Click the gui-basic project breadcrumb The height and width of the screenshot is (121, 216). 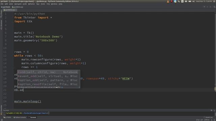coord(6,7)
